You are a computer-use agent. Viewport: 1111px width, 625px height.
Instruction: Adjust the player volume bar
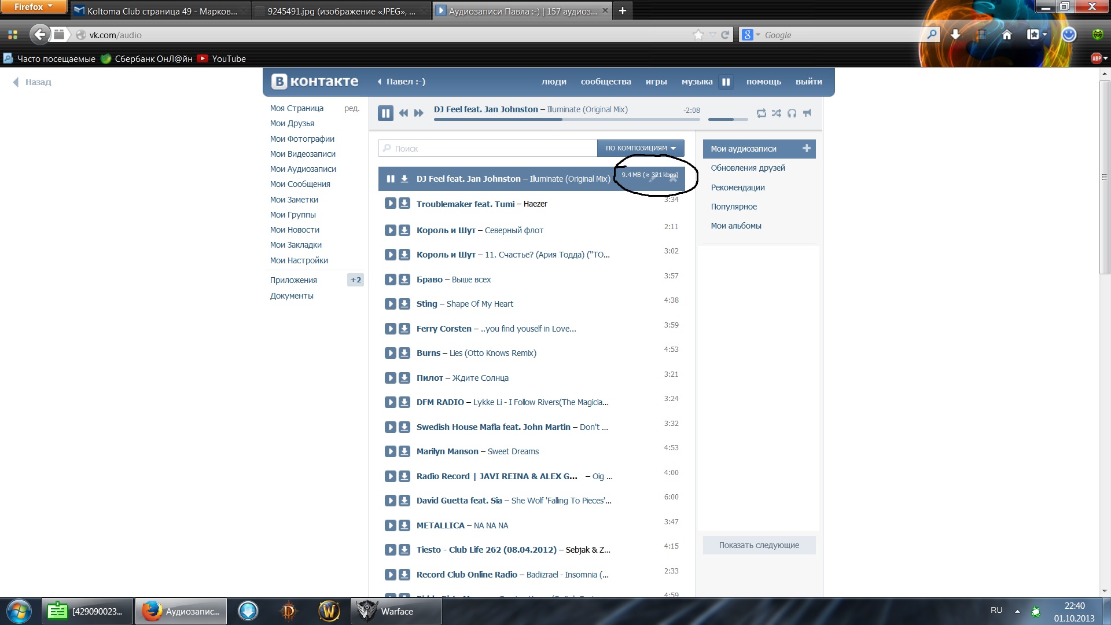(727, 119)
